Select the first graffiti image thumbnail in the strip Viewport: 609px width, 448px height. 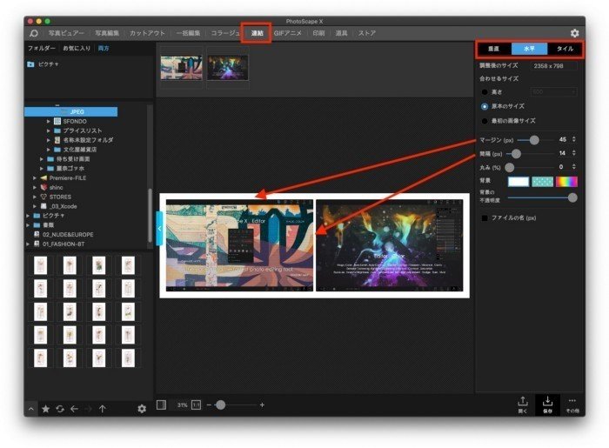point(182,68)
